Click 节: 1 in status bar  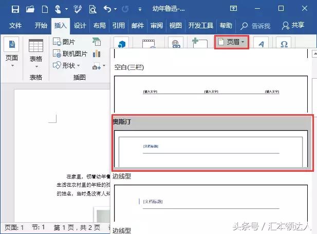pos(38,227)
